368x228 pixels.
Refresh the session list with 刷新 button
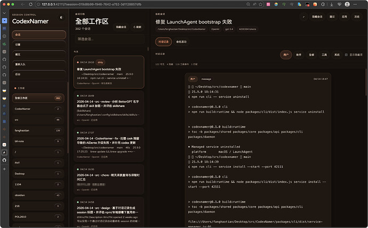(138, 27)
